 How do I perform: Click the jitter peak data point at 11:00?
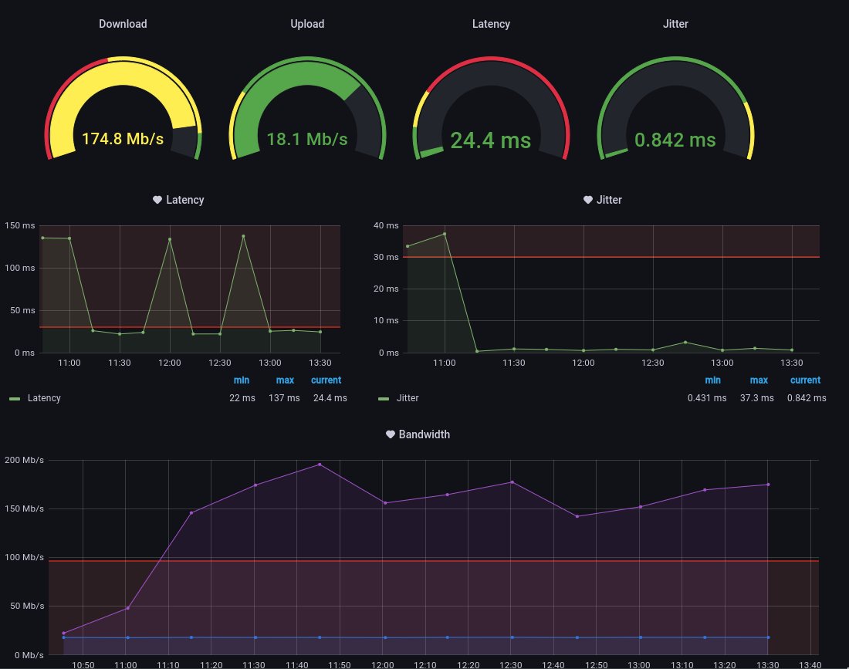point(445,234)
